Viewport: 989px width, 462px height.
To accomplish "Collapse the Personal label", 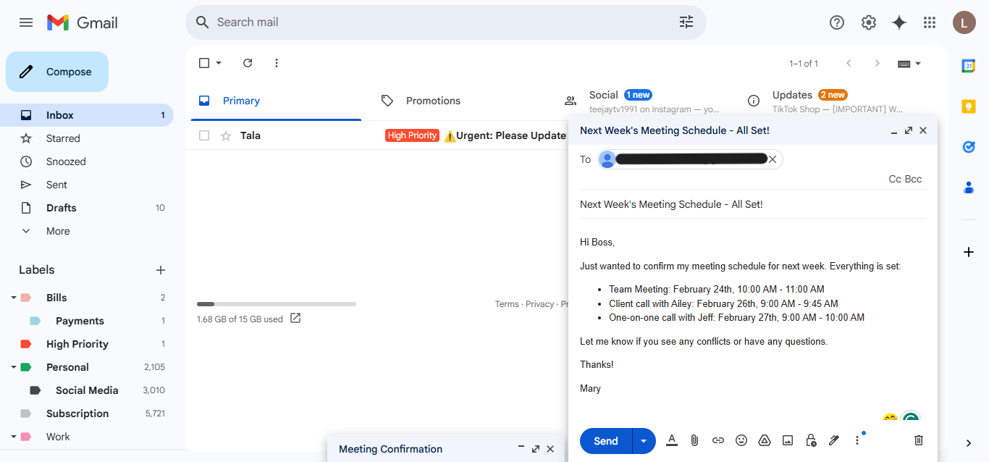I will 14,367.
